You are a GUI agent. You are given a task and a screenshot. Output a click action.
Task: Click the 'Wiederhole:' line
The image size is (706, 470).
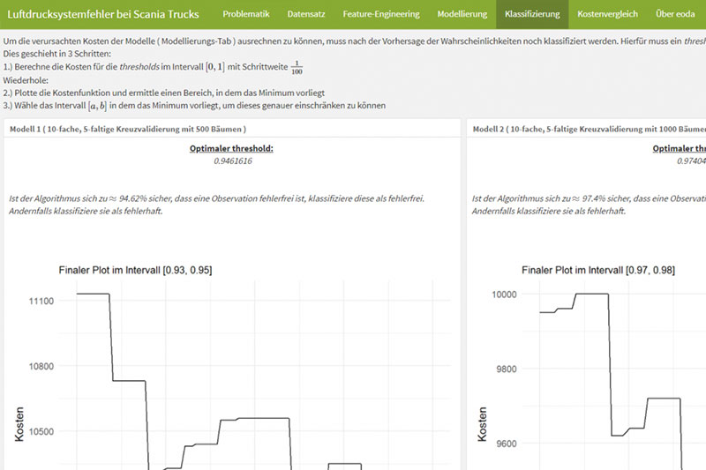point(26,80)
